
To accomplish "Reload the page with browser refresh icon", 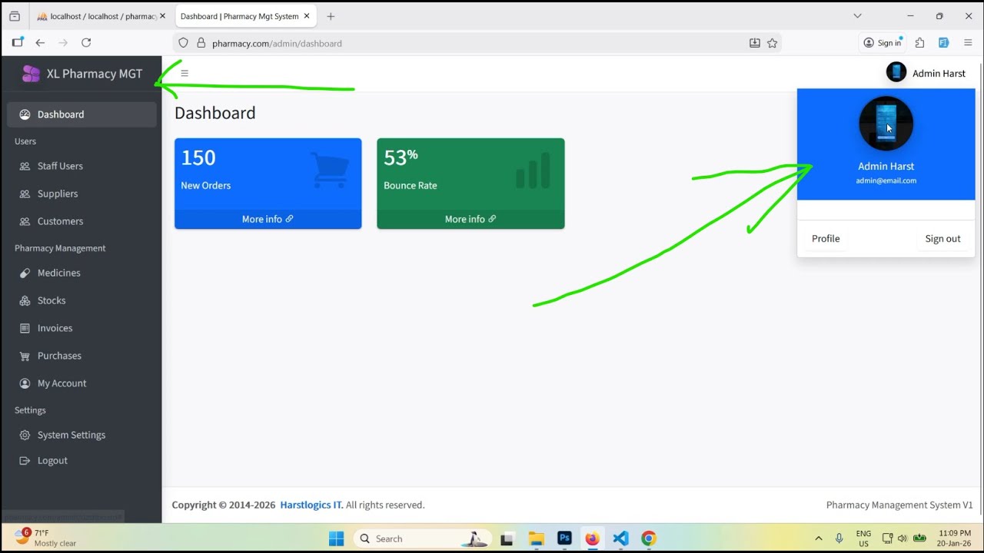I will [86, 43].
